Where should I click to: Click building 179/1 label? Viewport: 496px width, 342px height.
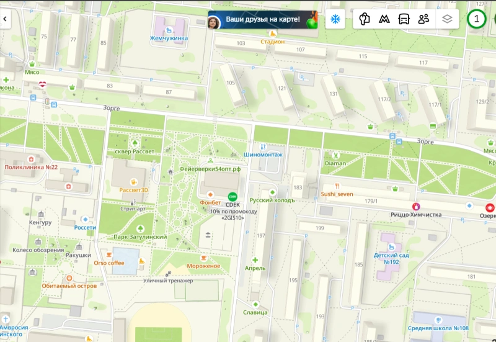tap(371, 201)
